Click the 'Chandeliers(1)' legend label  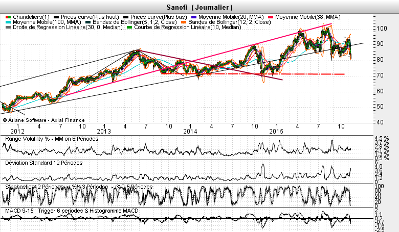31,17
